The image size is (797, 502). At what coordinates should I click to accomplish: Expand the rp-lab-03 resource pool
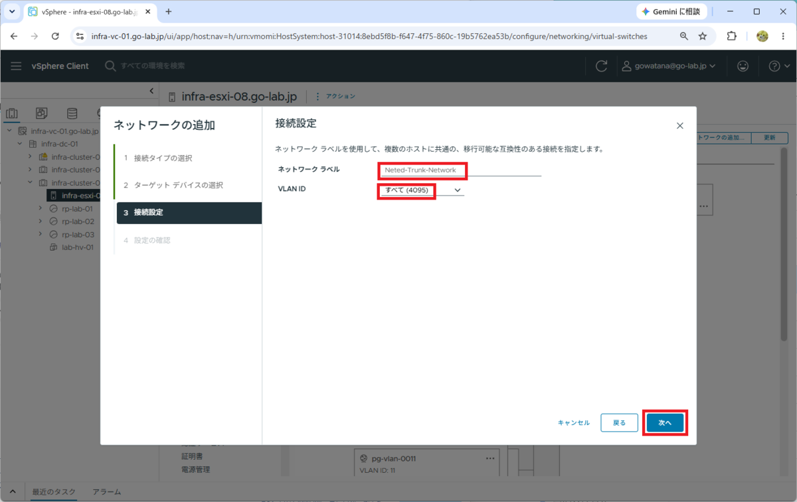(41, 235)
